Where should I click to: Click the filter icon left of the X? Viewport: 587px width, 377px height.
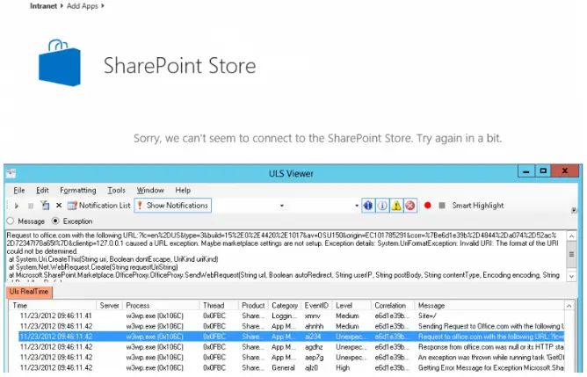coord(46,205)
